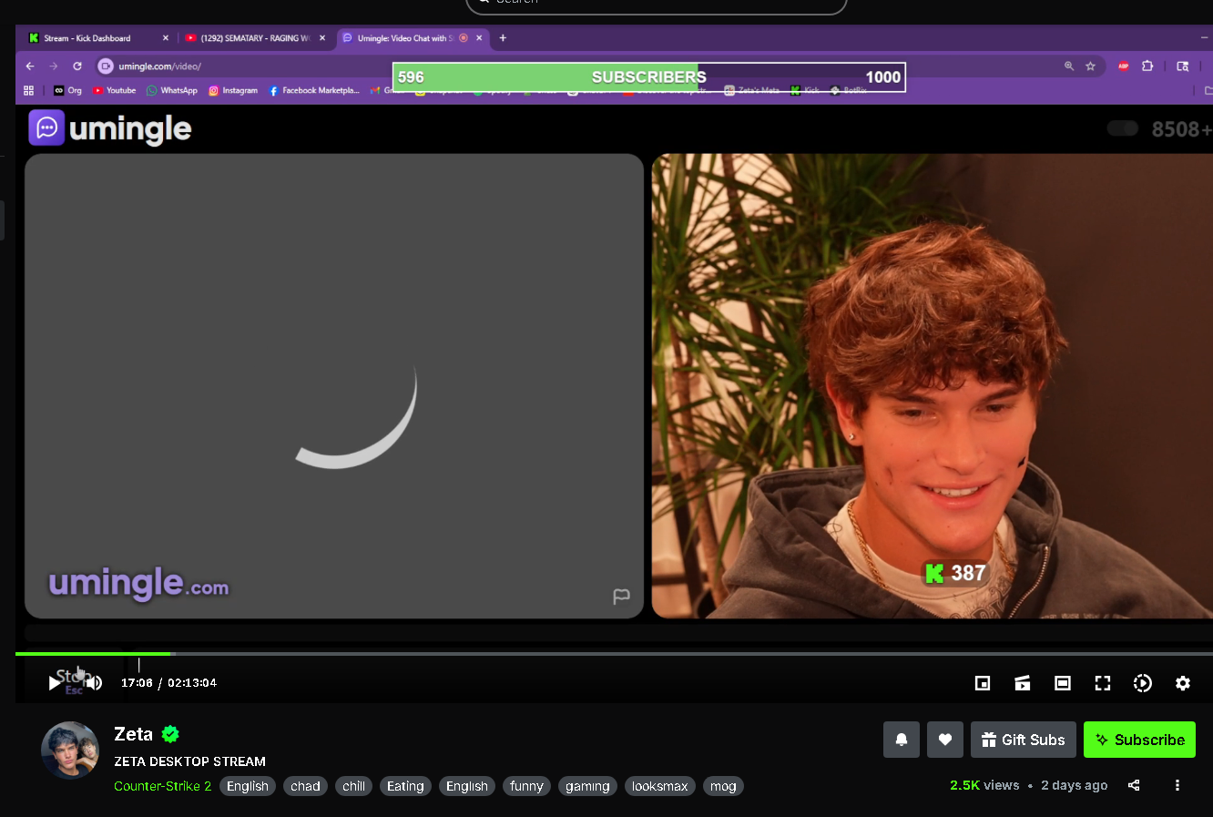
Task: Open the playback speed control icon
Action: click(1142, 683)
